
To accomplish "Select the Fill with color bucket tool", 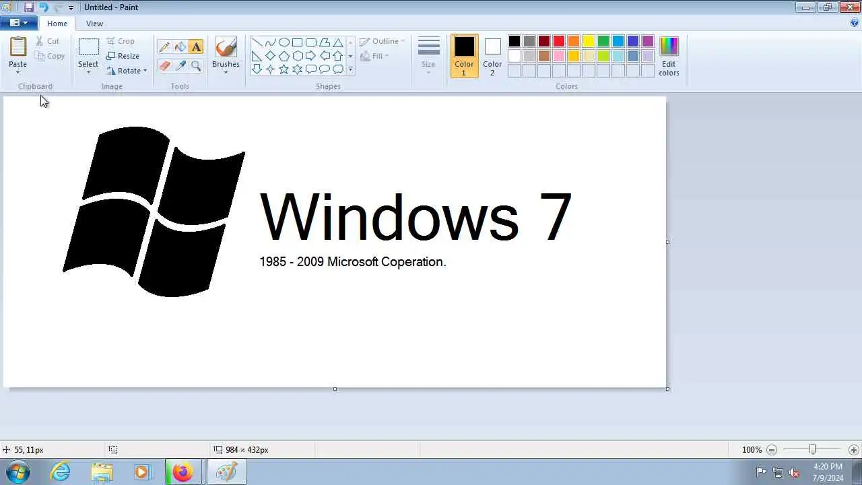I will (180, 47).
